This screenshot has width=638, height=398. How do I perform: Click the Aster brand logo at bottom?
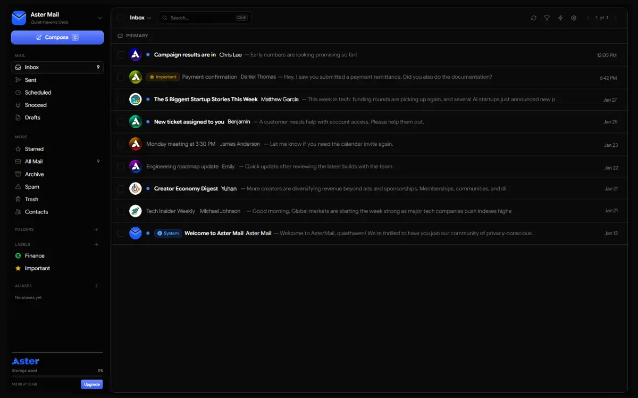[x=26, y=361]
